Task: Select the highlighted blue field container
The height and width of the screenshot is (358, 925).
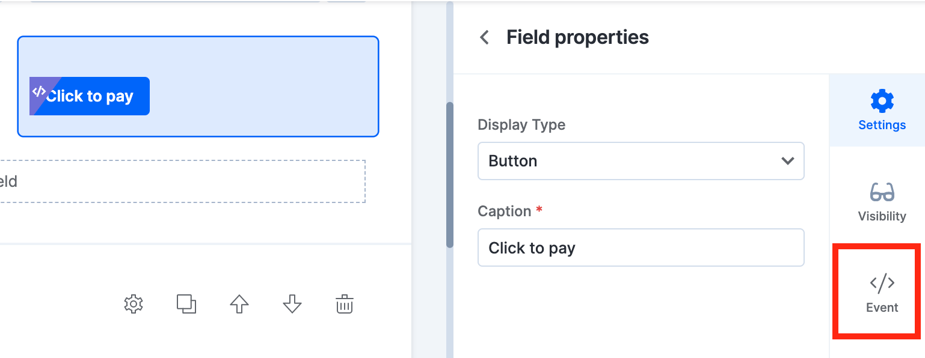Action: tap(198, 86)
